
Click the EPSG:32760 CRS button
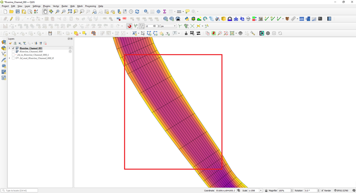(x=341, y=190)
